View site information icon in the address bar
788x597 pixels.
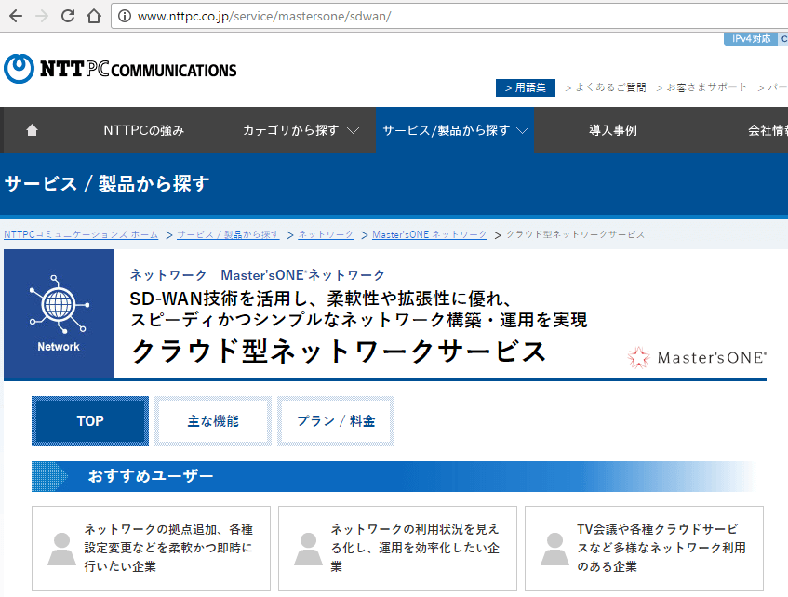point(123,17)
